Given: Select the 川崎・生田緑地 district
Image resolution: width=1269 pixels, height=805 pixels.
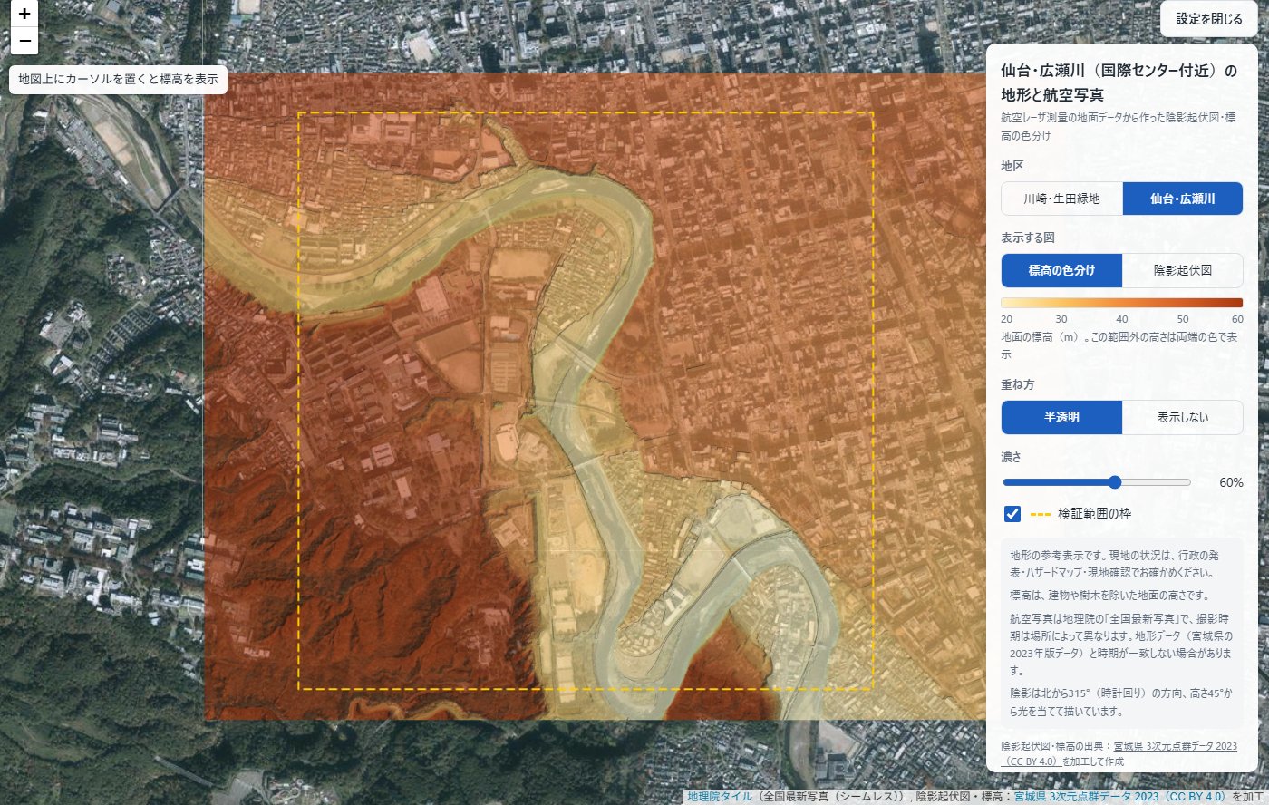Looking at the screenshot, I should point(1061,199).
